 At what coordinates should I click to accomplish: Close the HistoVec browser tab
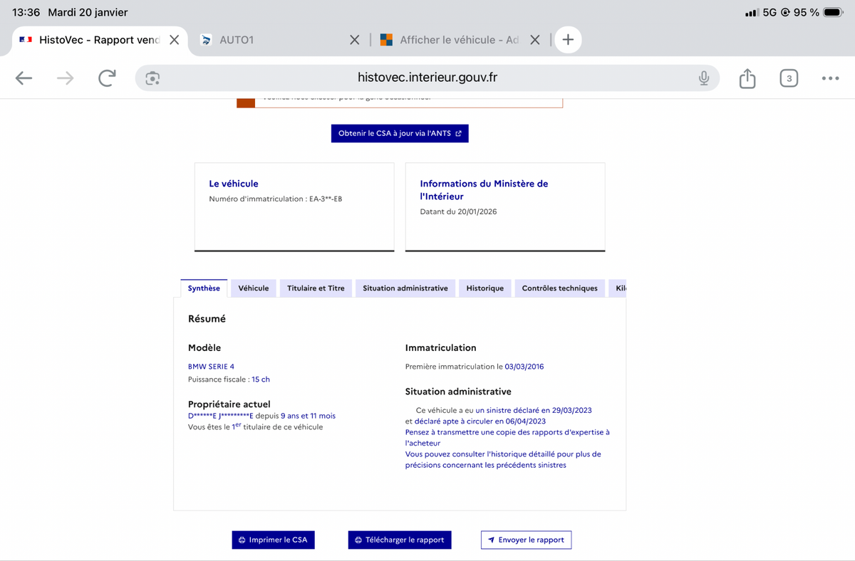click(x=174, y=40)
